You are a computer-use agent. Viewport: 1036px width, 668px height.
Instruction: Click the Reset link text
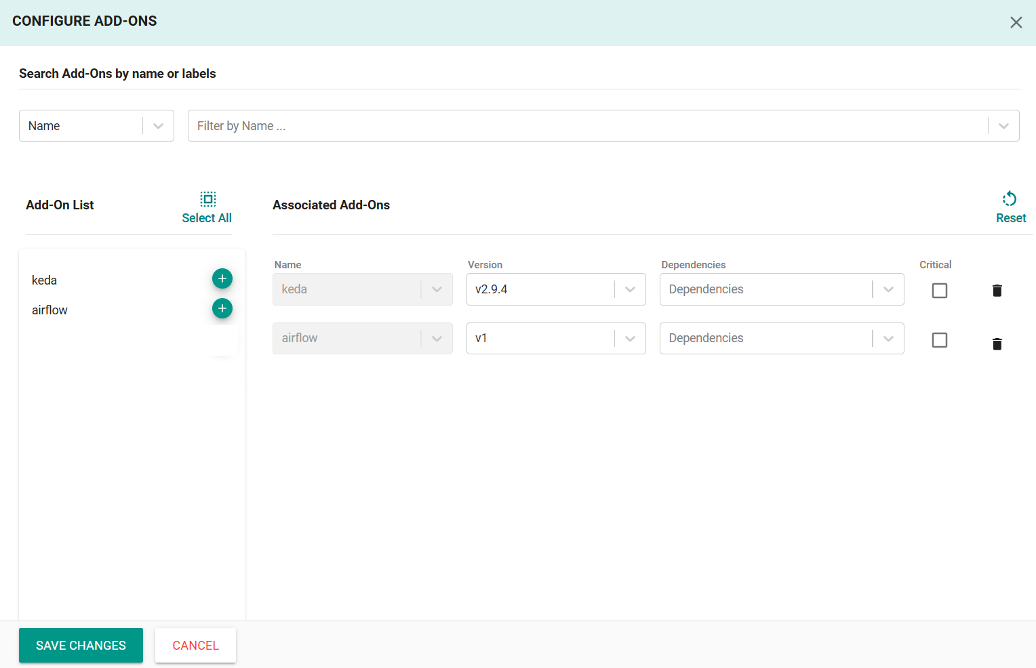pos(1011,218)
